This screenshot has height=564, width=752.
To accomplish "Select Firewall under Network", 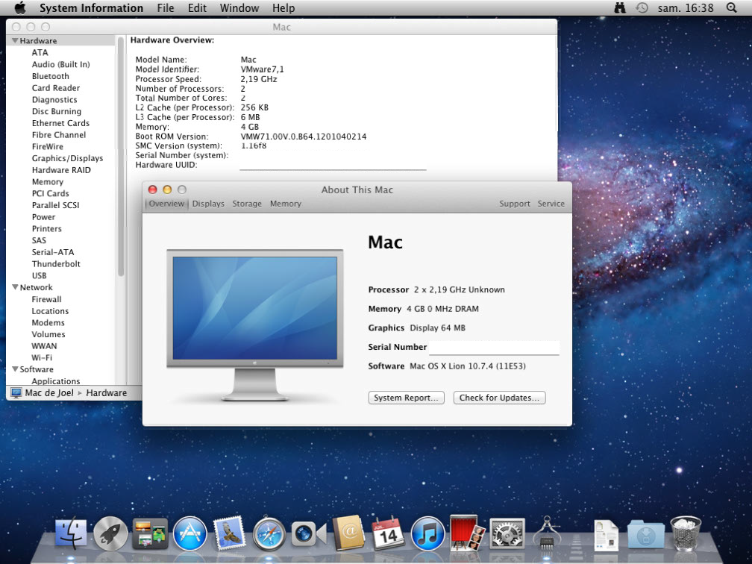I will (46, 299).
